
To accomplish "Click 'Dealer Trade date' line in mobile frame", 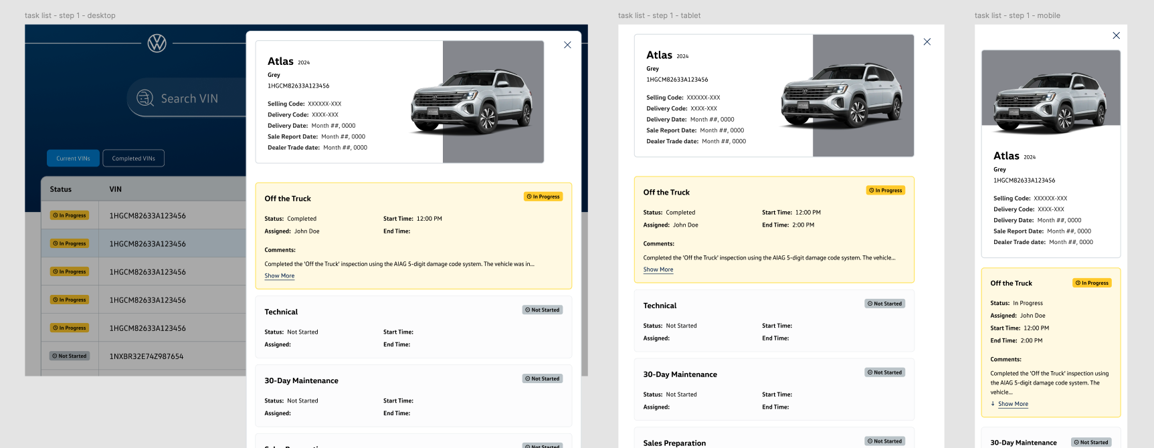I will point(1043,242).
